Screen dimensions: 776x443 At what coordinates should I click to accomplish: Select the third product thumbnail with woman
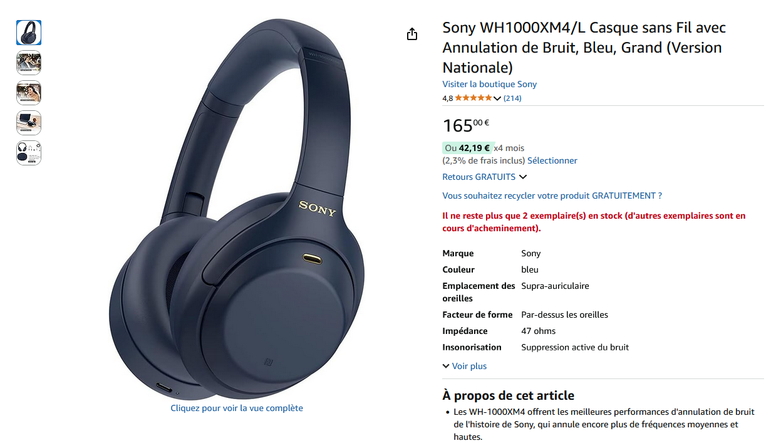tap(29, 93)
